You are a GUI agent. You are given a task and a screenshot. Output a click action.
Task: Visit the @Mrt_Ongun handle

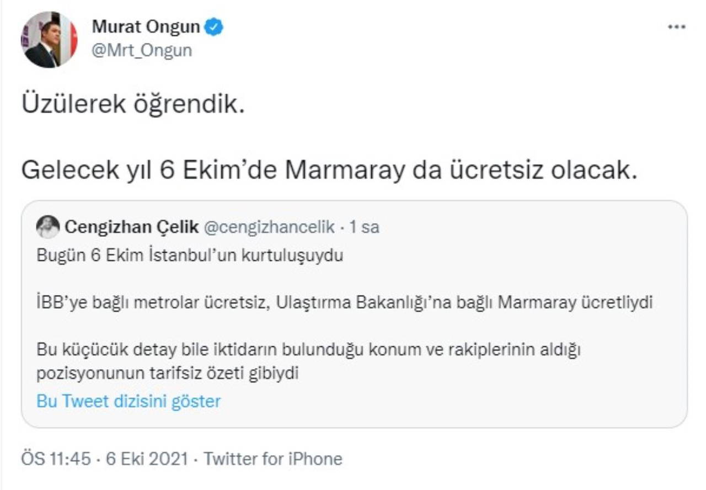click(x=142, y=50)
